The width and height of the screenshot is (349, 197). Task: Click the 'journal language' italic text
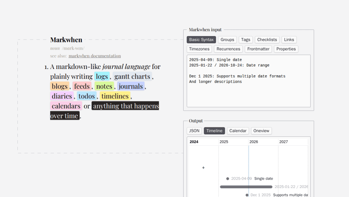(126, 67)
